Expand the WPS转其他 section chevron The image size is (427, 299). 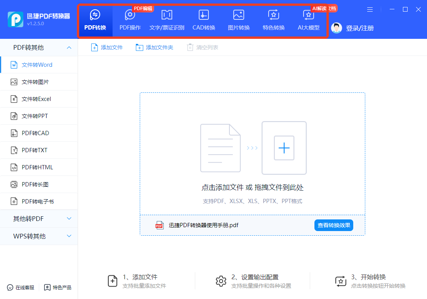click(x=69, y=236)
